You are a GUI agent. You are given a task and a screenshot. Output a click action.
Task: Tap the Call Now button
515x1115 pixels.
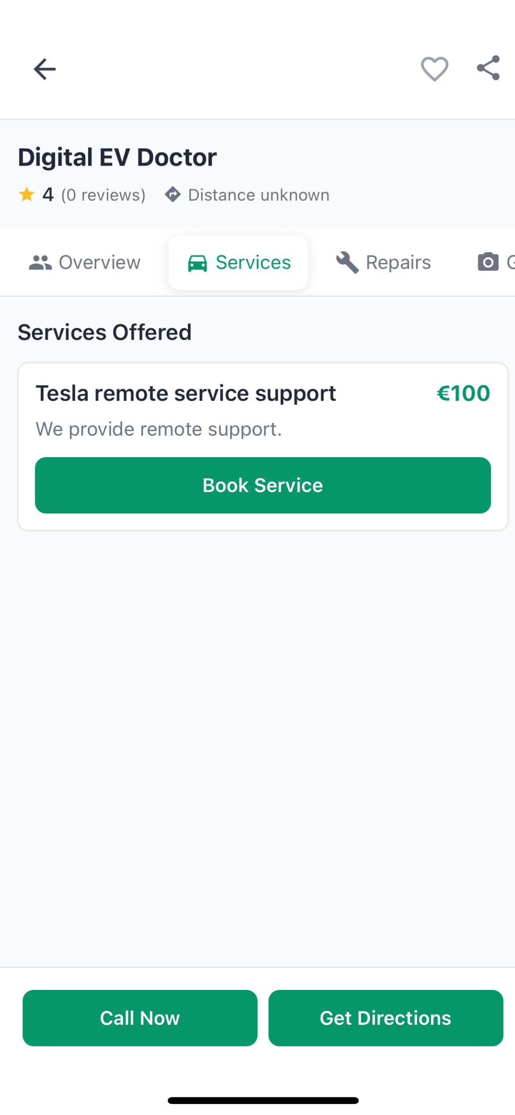tap(140, 1018)
